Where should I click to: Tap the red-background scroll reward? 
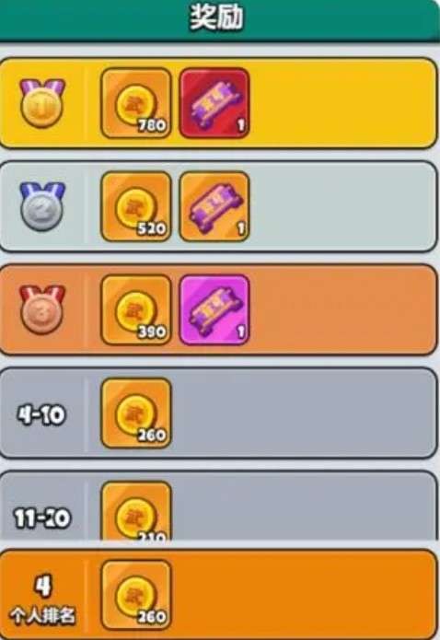tap(214, 103)
